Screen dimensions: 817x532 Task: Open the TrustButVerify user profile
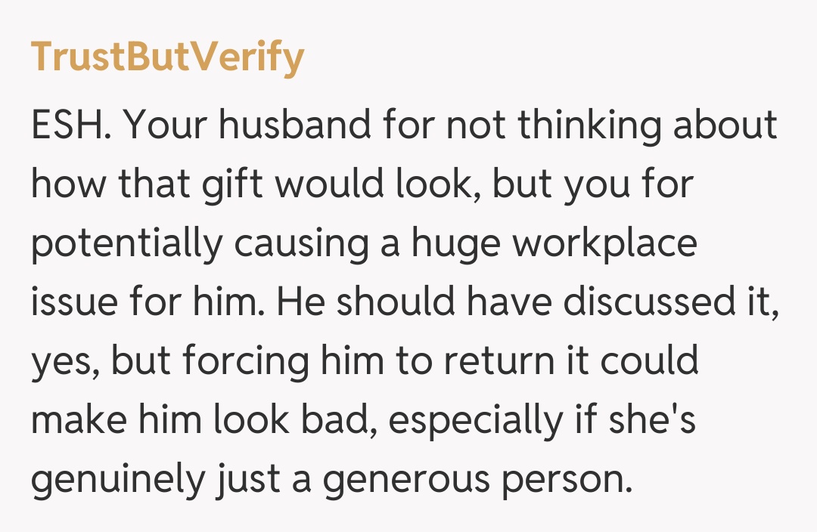[167, 57]
